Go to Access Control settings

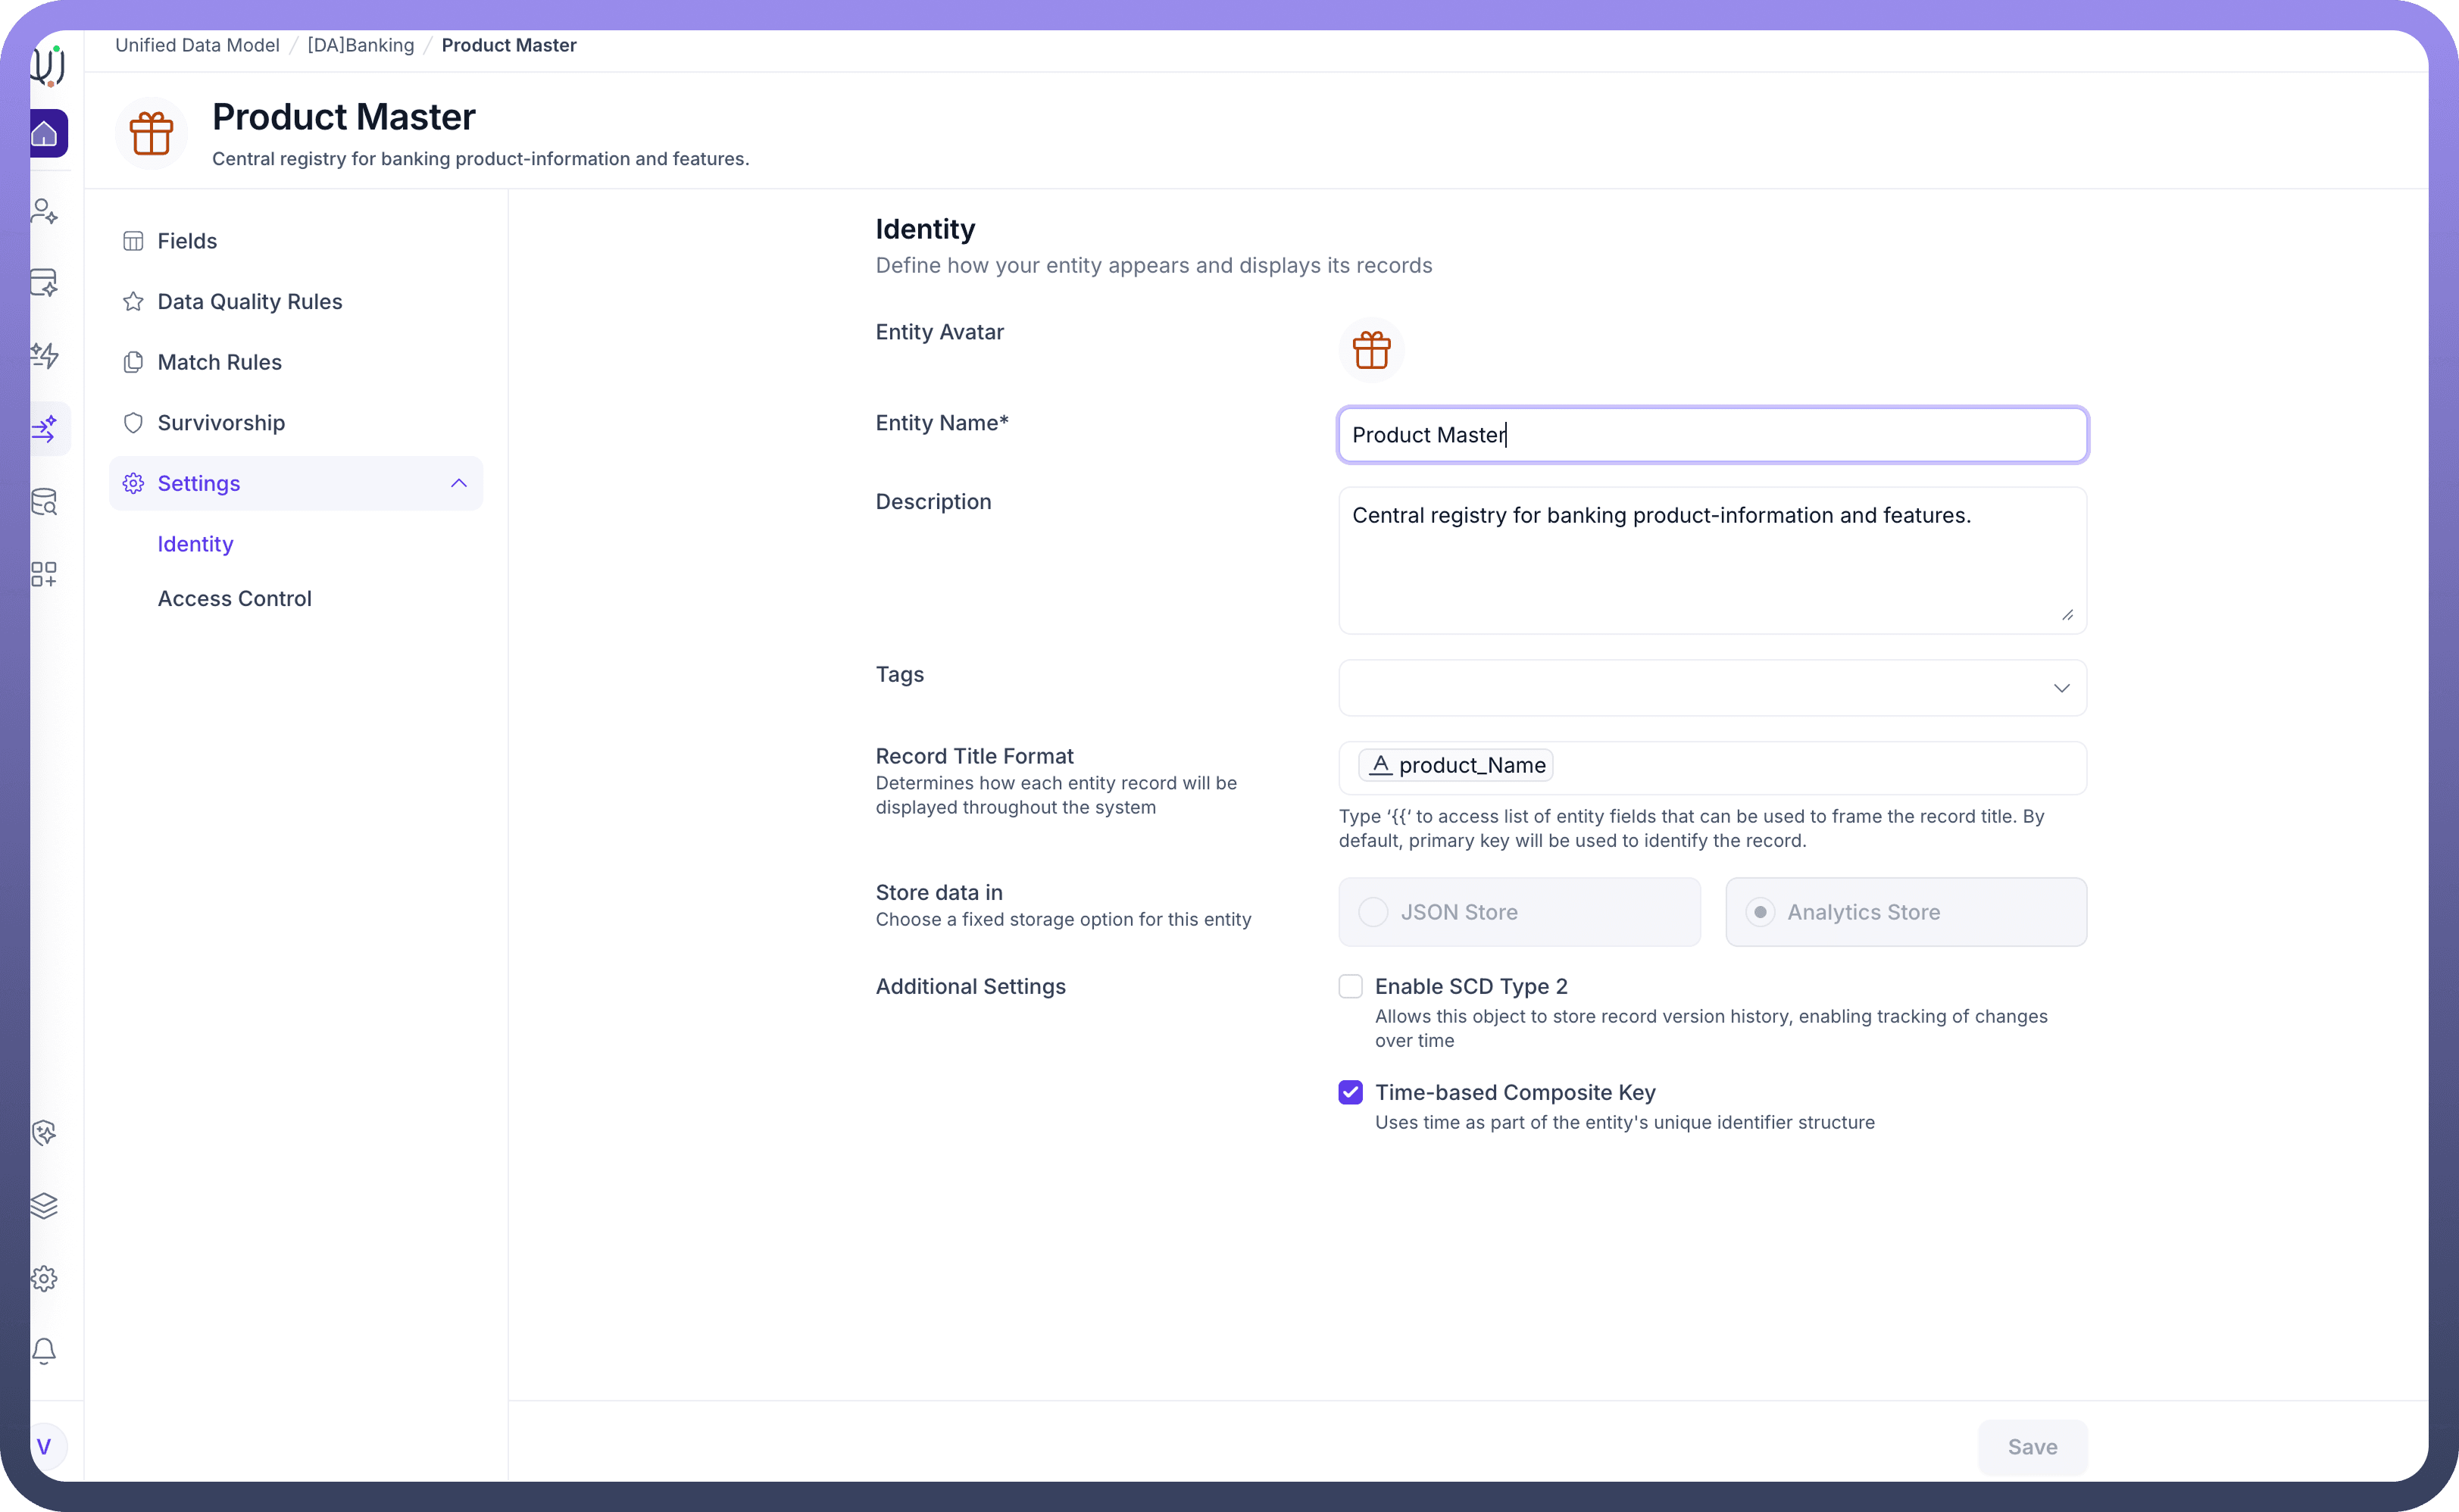[x=234, y=598]
